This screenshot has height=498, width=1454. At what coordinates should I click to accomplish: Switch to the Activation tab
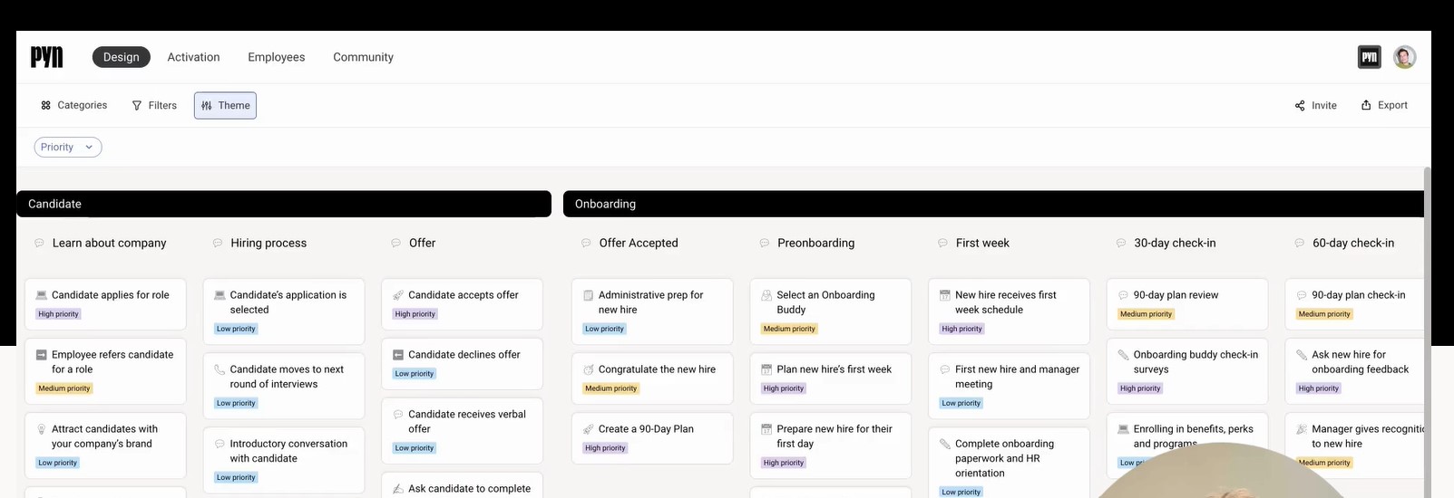click(193, 57)
